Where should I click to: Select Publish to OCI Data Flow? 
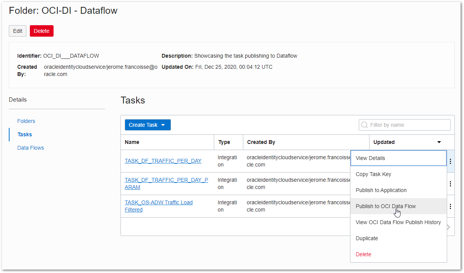385,206
